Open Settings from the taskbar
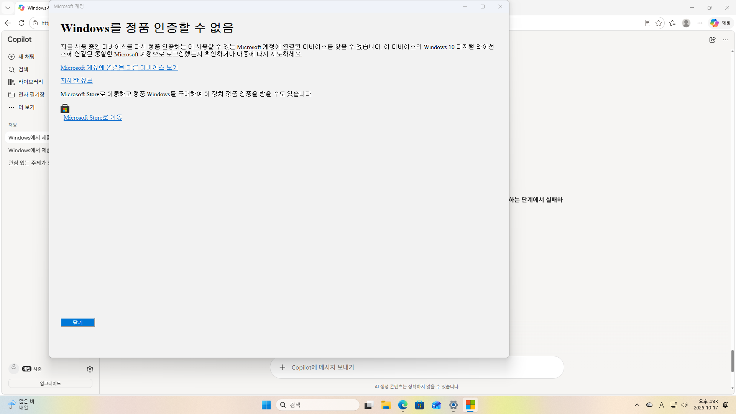This screenshot has height=414, width=736. click(x=453, y=405)
